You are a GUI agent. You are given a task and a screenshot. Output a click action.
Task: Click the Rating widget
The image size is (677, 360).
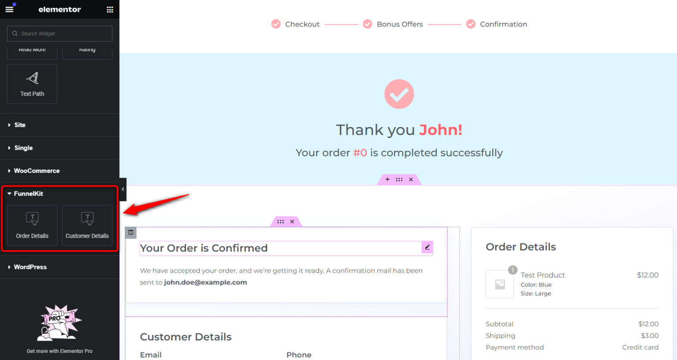87,50
